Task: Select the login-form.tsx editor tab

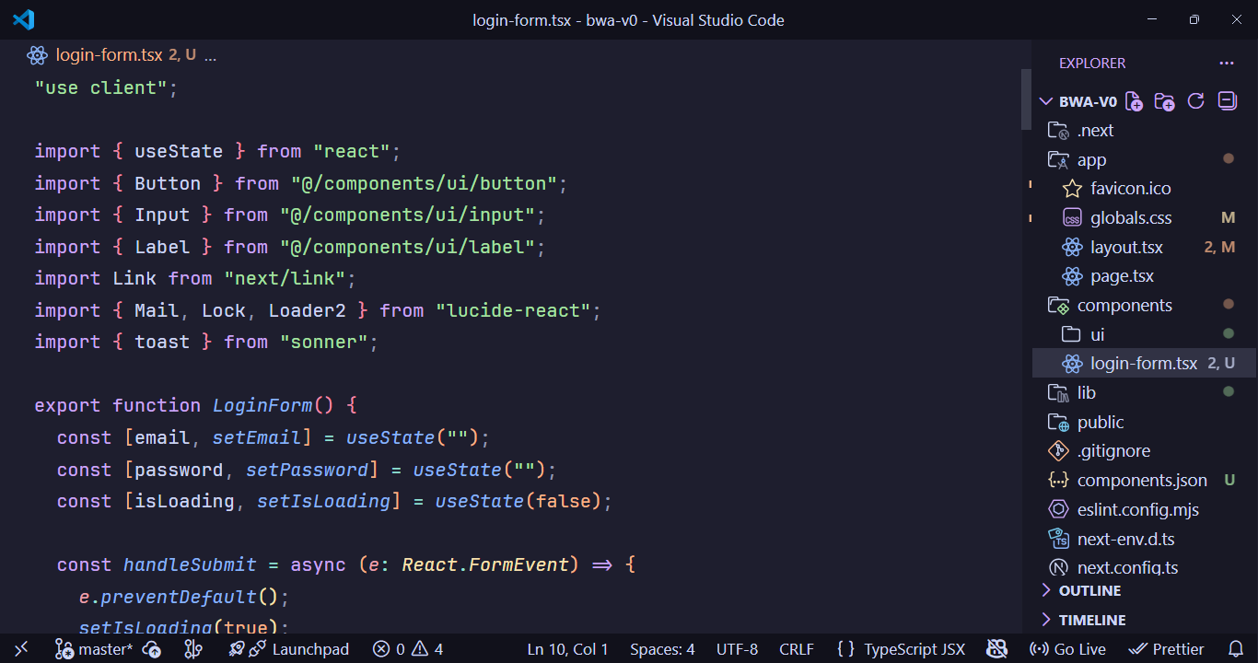Action: 109,55
